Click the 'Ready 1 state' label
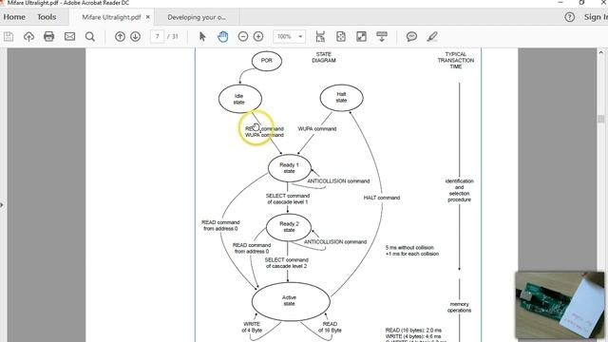 (x=289, y=168)
